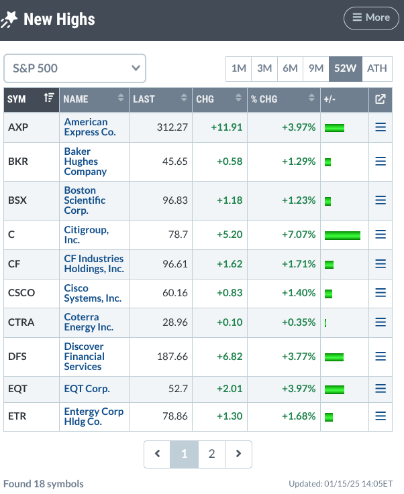The image size is (404, 494).
Task: Click the green change bar for DFS
Action: point(334,357)
